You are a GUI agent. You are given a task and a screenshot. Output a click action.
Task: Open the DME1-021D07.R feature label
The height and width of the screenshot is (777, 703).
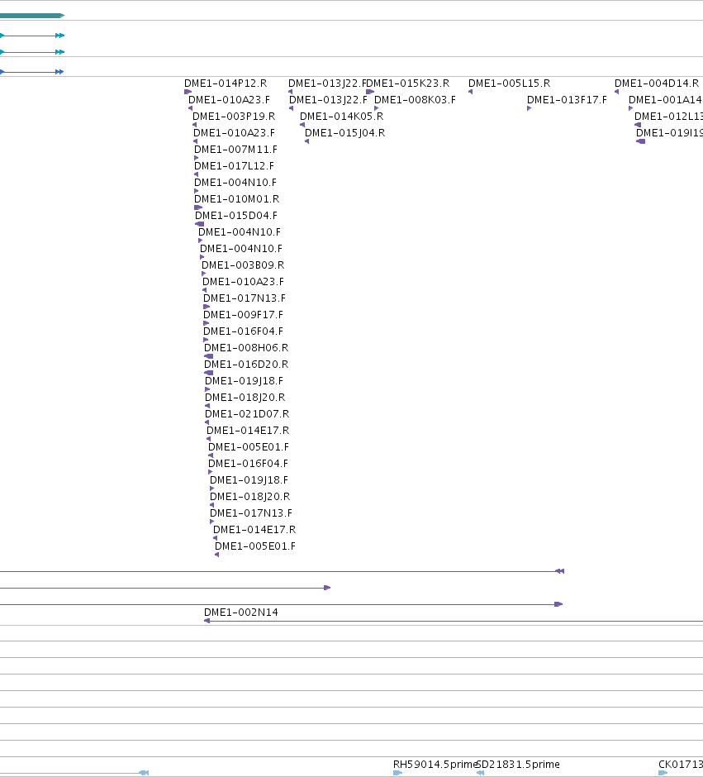247,414
